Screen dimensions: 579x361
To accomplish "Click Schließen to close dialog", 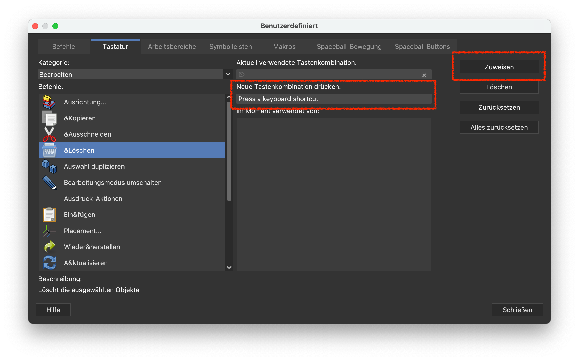I will pos(518,310).
